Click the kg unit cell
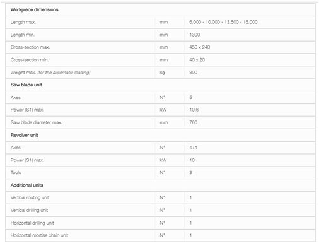The width and height of the screenshot is (319, 246). (x=162, y=73)
